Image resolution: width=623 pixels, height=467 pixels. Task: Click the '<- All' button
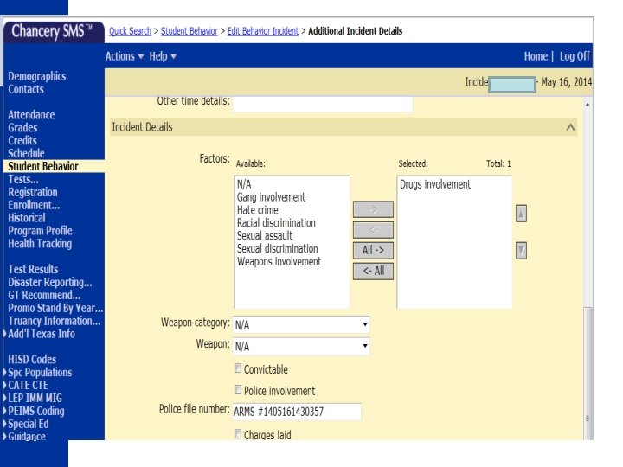coord(373,272)
